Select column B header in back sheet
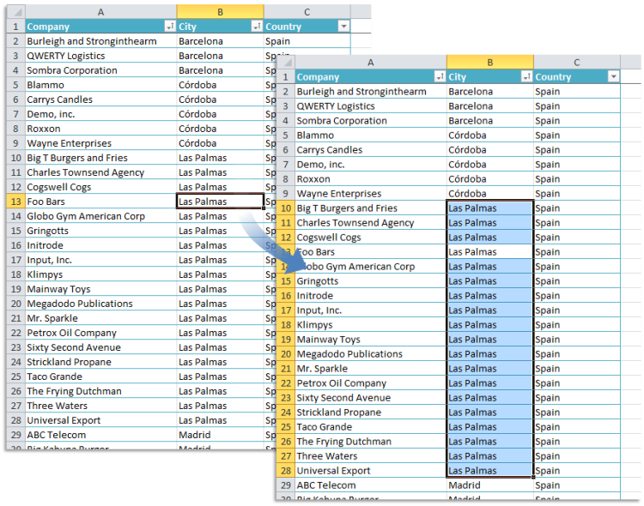The height and width of the screenshot is (506, 644). [220, 12]
